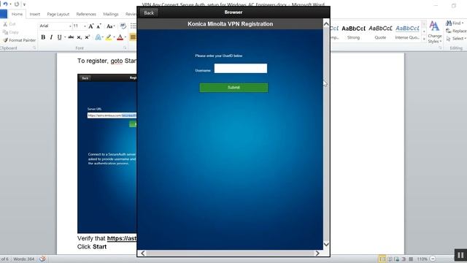Toggle Bold formatting
467x263 pixels.
coord(43,37)
